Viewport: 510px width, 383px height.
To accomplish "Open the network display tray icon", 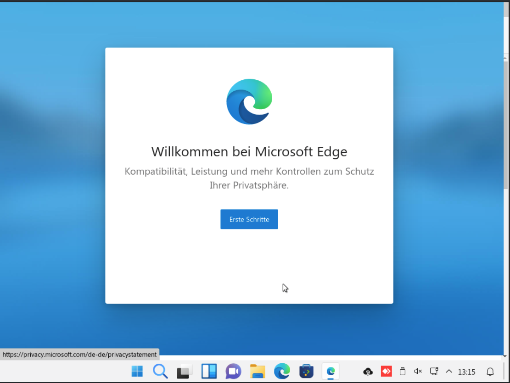I will [434, 371].
